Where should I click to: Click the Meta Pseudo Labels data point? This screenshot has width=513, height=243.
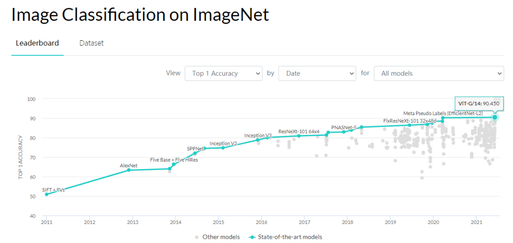tap(443, 118)
